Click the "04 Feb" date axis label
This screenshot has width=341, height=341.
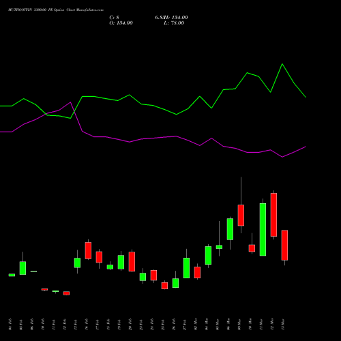point(10,324)
